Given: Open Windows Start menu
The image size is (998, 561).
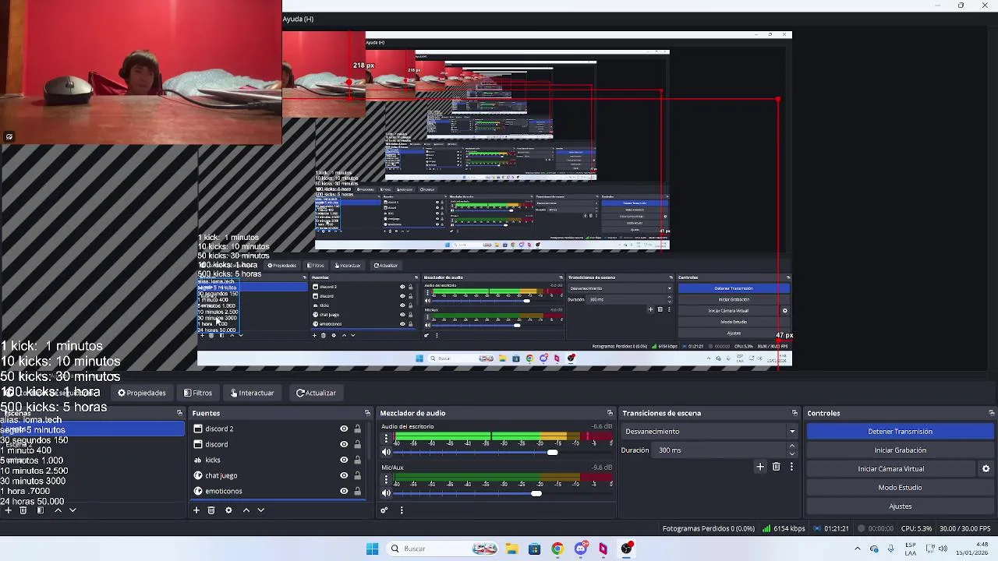Looking at the screenshot, I should (372, 549).
